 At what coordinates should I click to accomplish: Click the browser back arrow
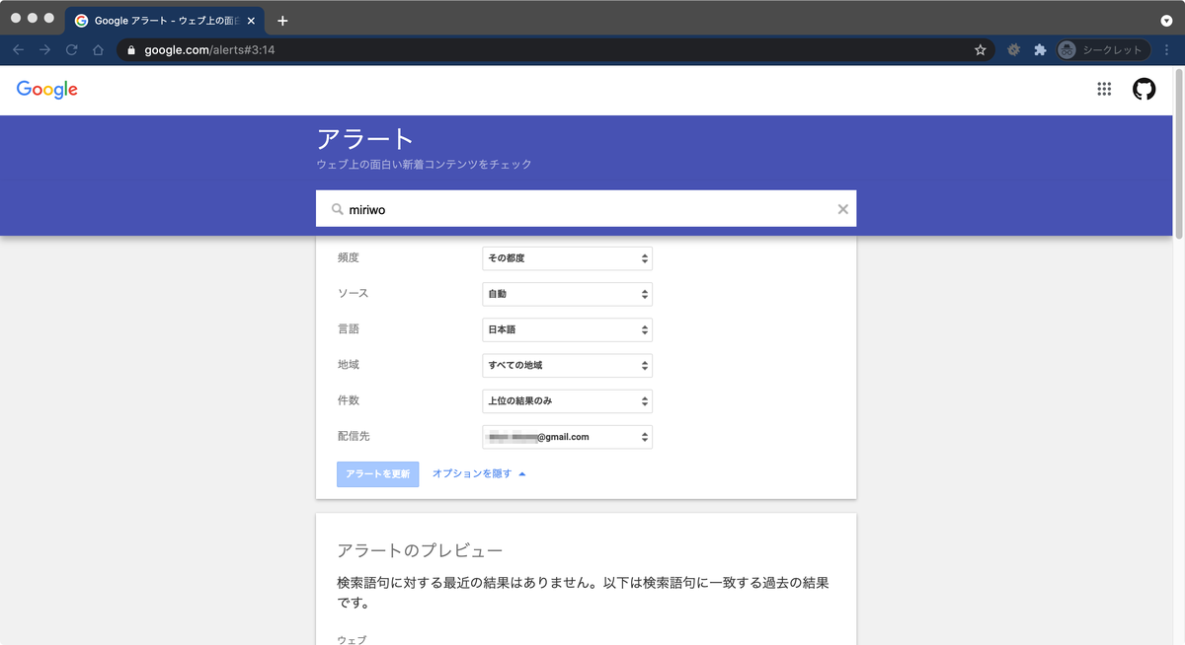click(x=18, y=49)
